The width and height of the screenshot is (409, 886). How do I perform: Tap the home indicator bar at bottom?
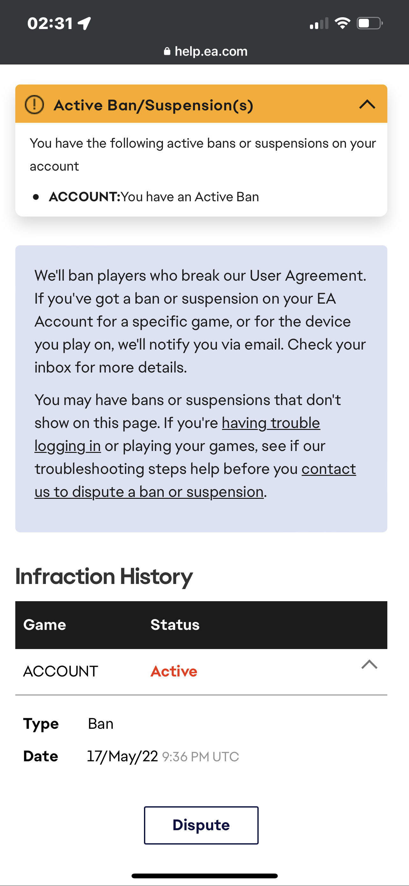204,876
